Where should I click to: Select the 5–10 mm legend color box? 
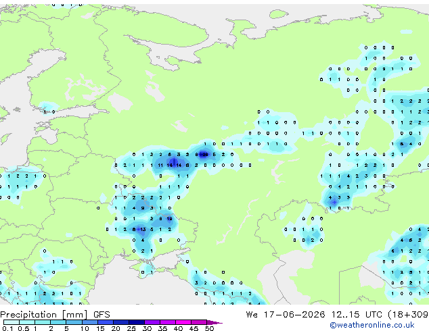point(74,322)
